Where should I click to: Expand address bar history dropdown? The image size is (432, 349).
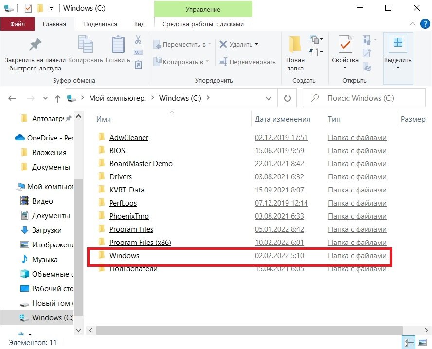coord(269,98)
